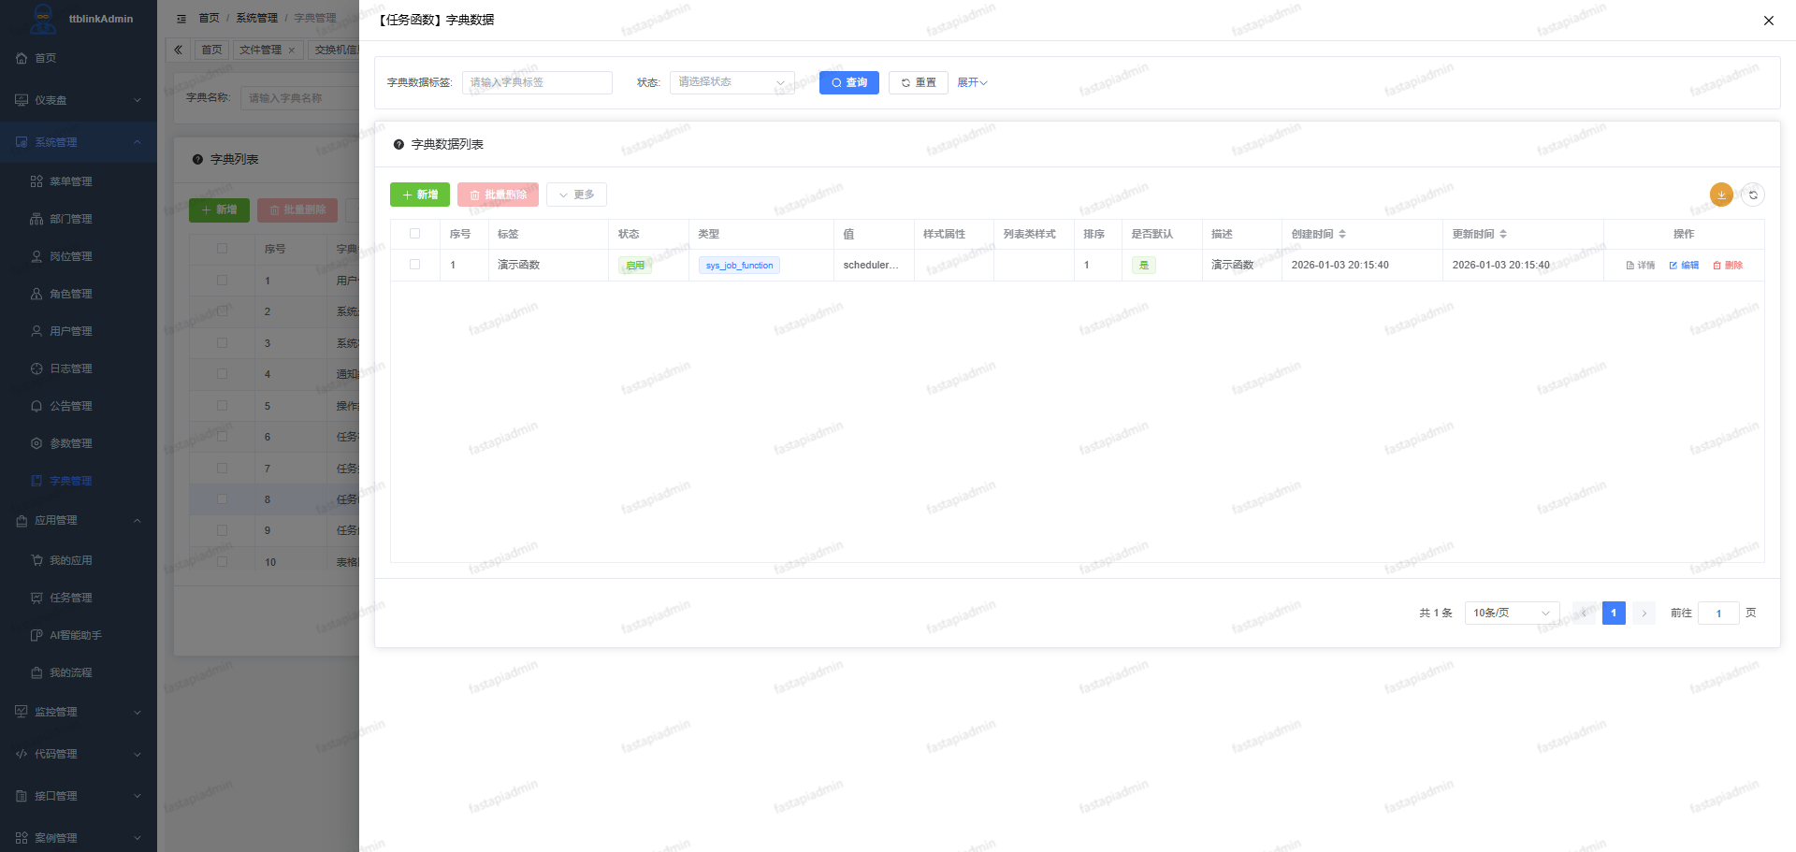Expand more filters with 展开
Image resolution: width=1796 pixels, height=852 pixels.
pyautogui.click(x=972, y=82)
